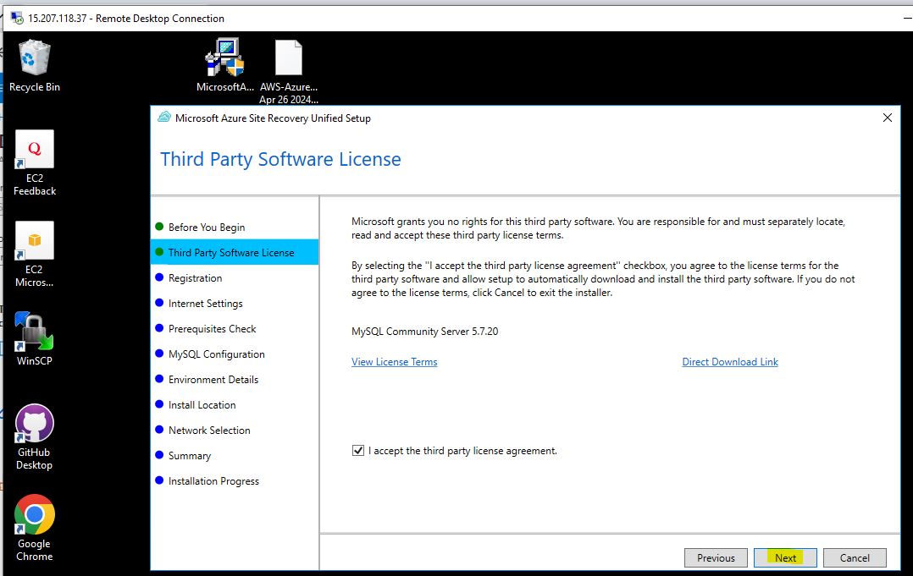Go to the Registration step in sidebar

[x=195, y=277]
